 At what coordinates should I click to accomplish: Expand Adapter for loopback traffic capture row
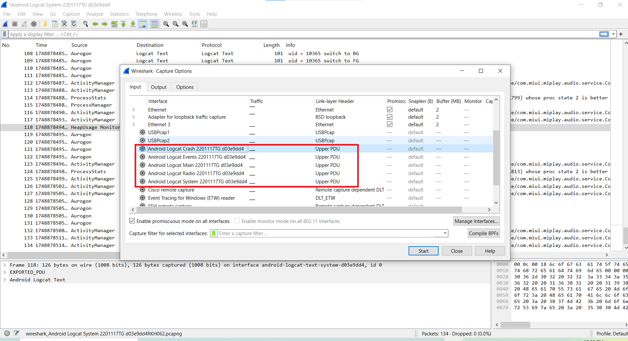(134, 117)
